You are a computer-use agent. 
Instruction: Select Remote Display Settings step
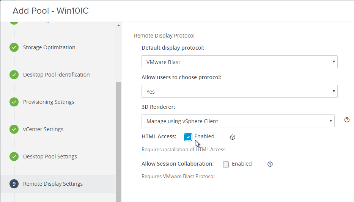click(x=53, y=184)
